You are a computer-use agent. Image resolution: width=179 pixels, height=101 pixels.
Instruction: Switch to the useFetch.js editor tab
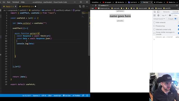click(27, 6)
